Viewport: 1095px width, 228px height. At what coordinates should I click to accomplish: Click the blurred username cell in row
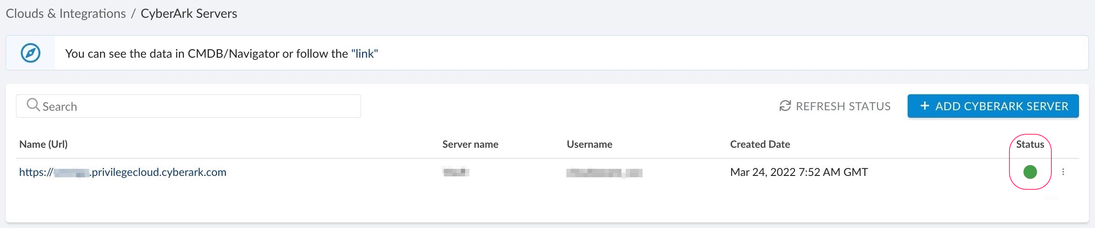604,173
